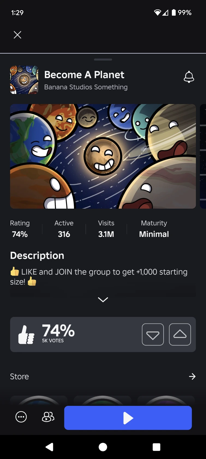Tap the notification bell icon
This screenshot has height=459, width=206.
click(189, 77)
